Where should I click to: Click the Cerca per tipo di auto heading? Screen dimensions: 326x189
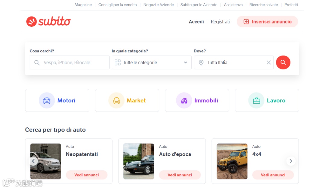tap(55, 130)
